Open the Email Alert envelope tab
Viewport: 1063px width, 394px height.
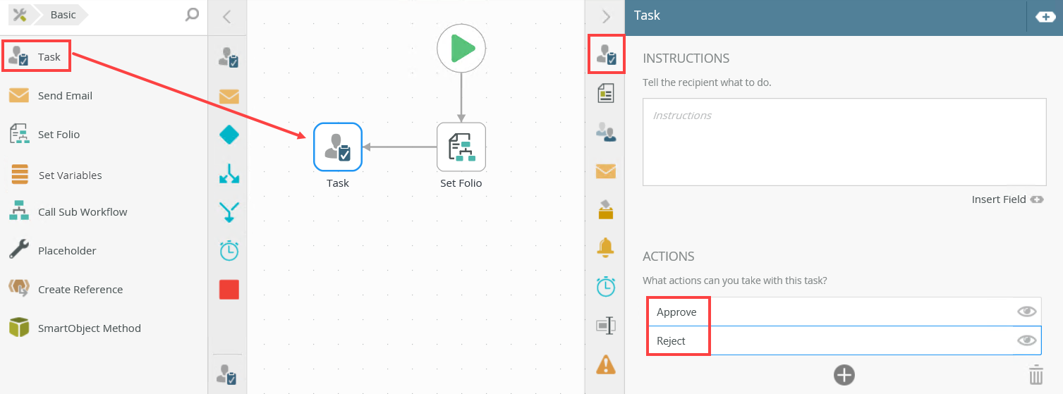606,171
